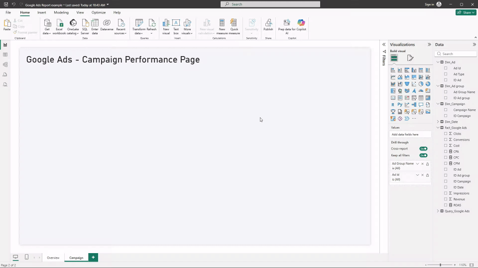
Task: Check the Clicks field
Action: pos(446,134)
